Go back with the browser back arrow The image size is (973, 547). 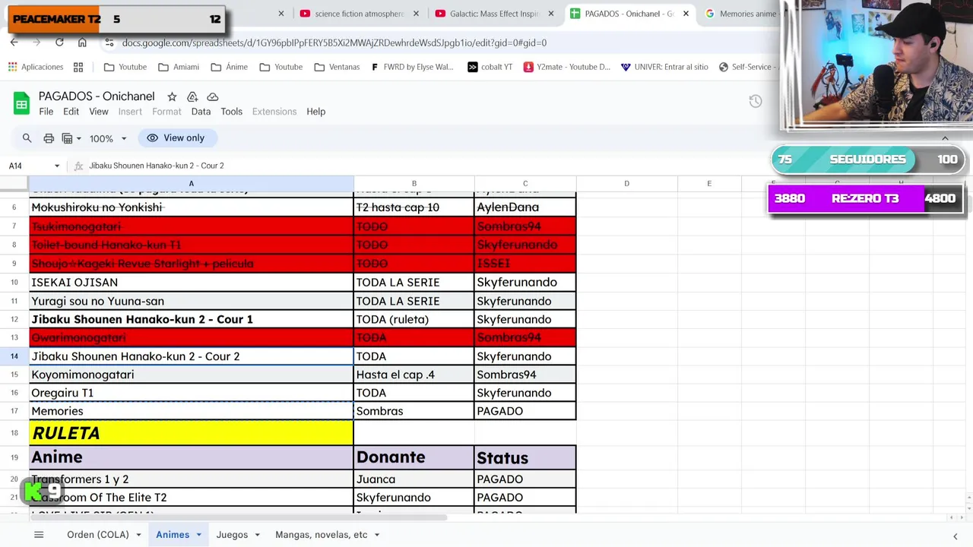pos(14,43)
